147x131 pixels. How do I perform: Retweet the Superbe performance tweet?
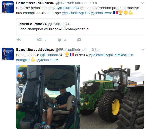(x=39, y=40)
